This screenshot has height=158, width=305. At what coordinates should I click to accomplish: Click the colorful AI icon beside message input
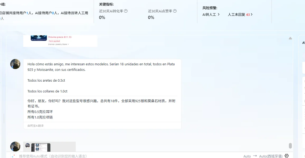click(13, 156)
